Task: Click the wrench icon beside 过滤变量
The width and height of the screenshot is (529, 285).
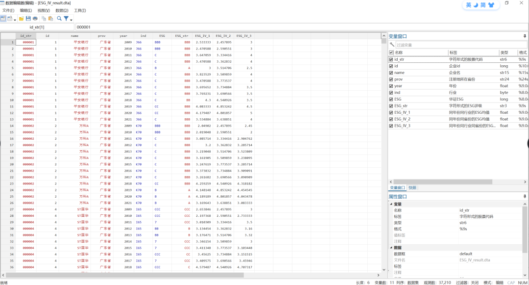Action: tap(392, 45)
